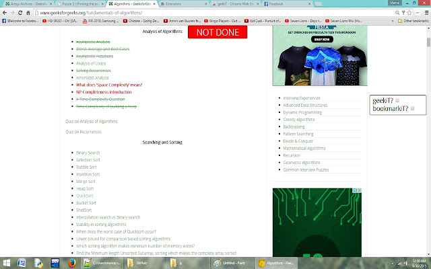
Task: Switch to the GitHub folder taskbar item
Action: pos(145,263)
